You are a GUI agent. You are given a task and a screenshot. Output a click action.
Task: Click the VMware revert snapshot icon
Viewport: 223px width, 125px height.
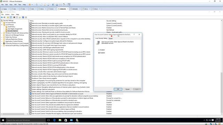[x=45, y=5]
